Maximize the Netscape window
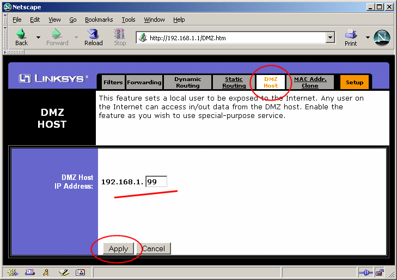 click(x=380, y=7)
